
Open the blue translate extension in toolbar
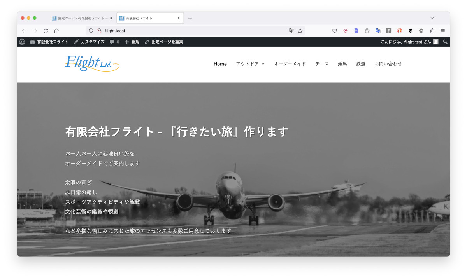pos(377,31)
